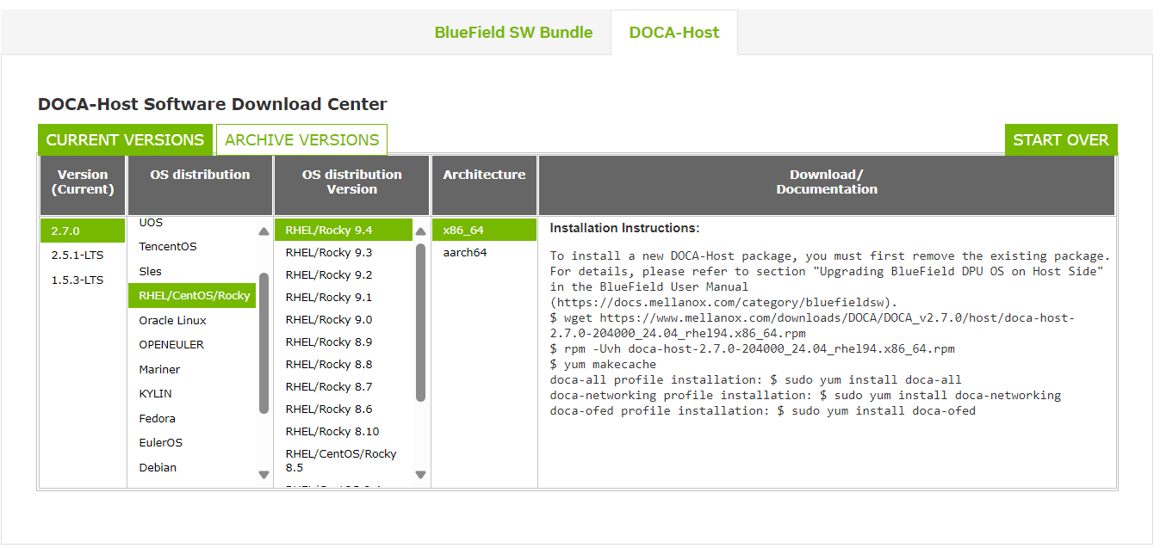Click the OS distribution list up arrow
The image size is (1160, 548).
point(264,231)
